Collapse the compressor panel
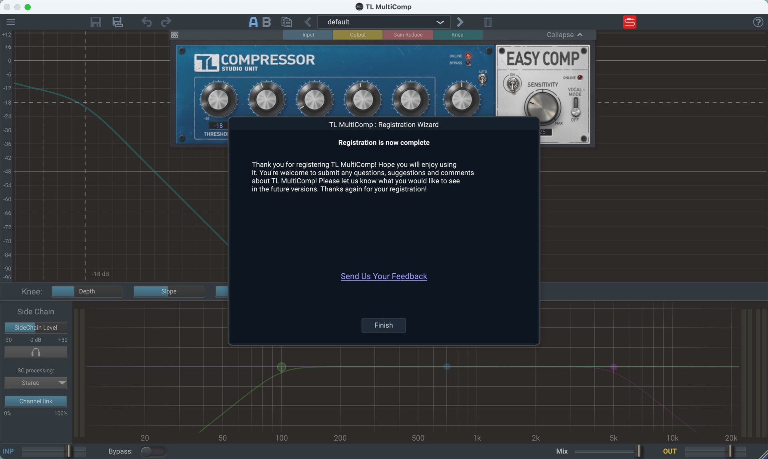The height and width of the screenshot is (459, 768). point(564,35)
